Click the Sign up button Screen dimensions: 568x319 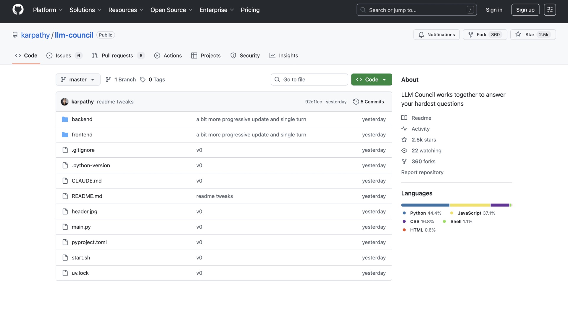click(525, 10)
